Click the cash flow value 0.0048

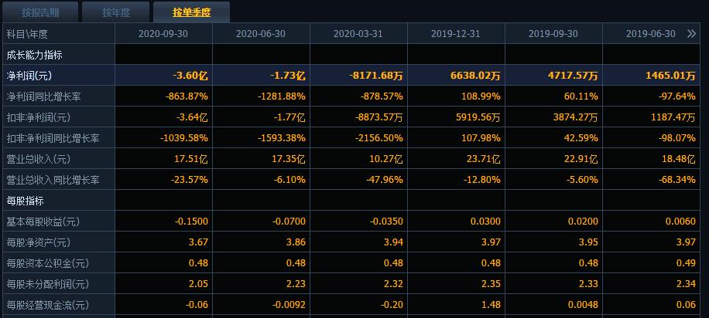pyautogui.click(x=584, y=305)
